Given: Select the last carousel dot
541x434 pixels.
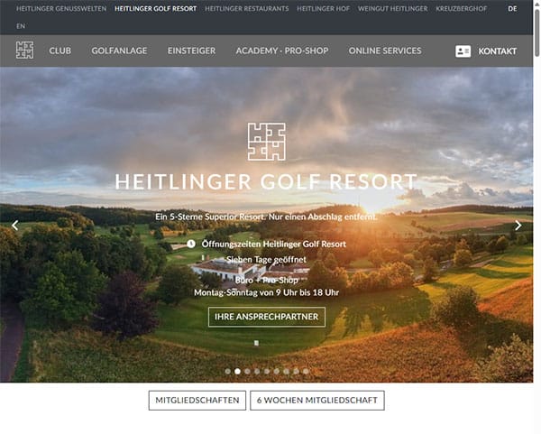Looking at the screenshot, I should click(306, 371).
